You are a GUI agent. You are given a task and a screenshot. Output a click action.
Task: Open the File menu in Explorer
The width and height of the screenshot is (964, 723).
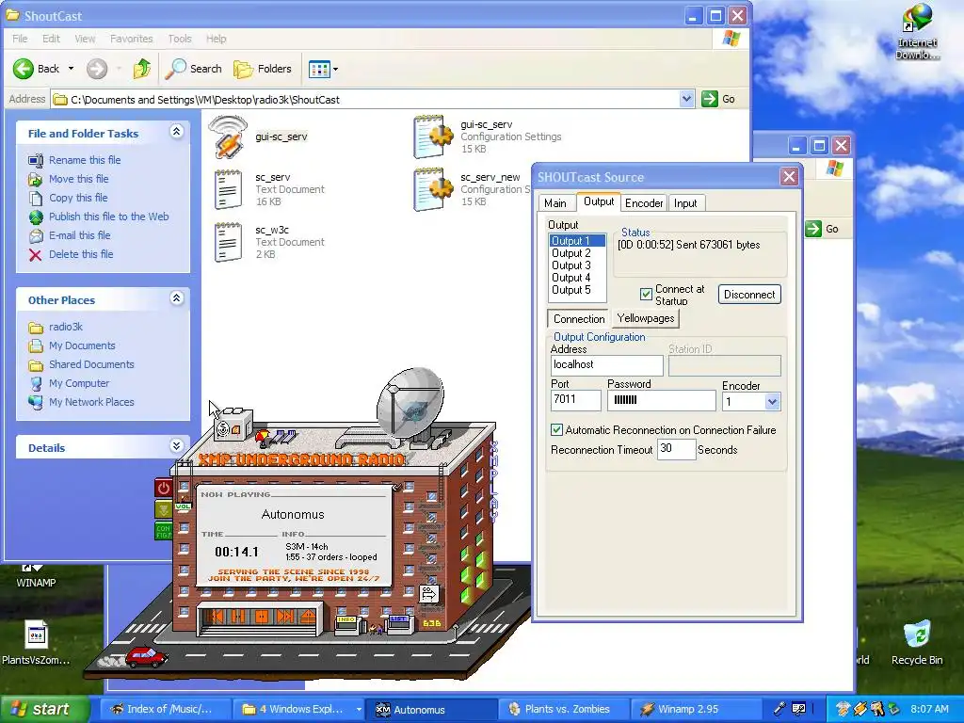(20, 39)
